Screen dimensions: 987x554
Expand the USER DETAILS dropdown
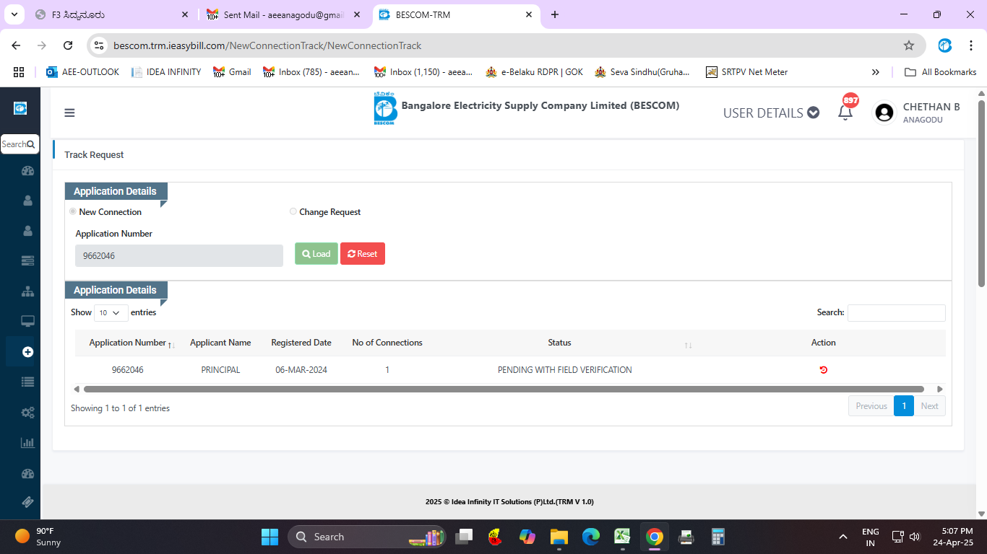[x=771, y=113]
